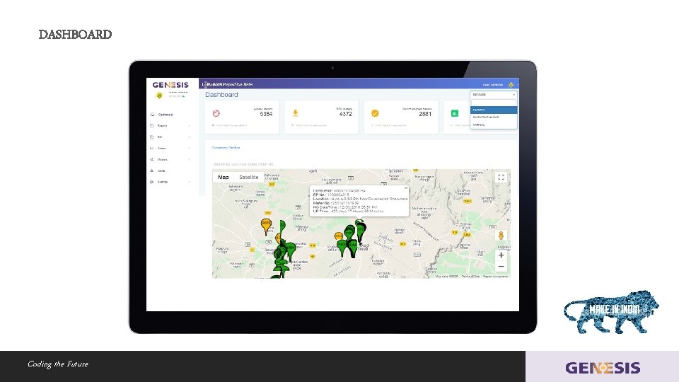Click the Consumers On Map heading link
Viewport: 679px width, 382px height.
226,148
